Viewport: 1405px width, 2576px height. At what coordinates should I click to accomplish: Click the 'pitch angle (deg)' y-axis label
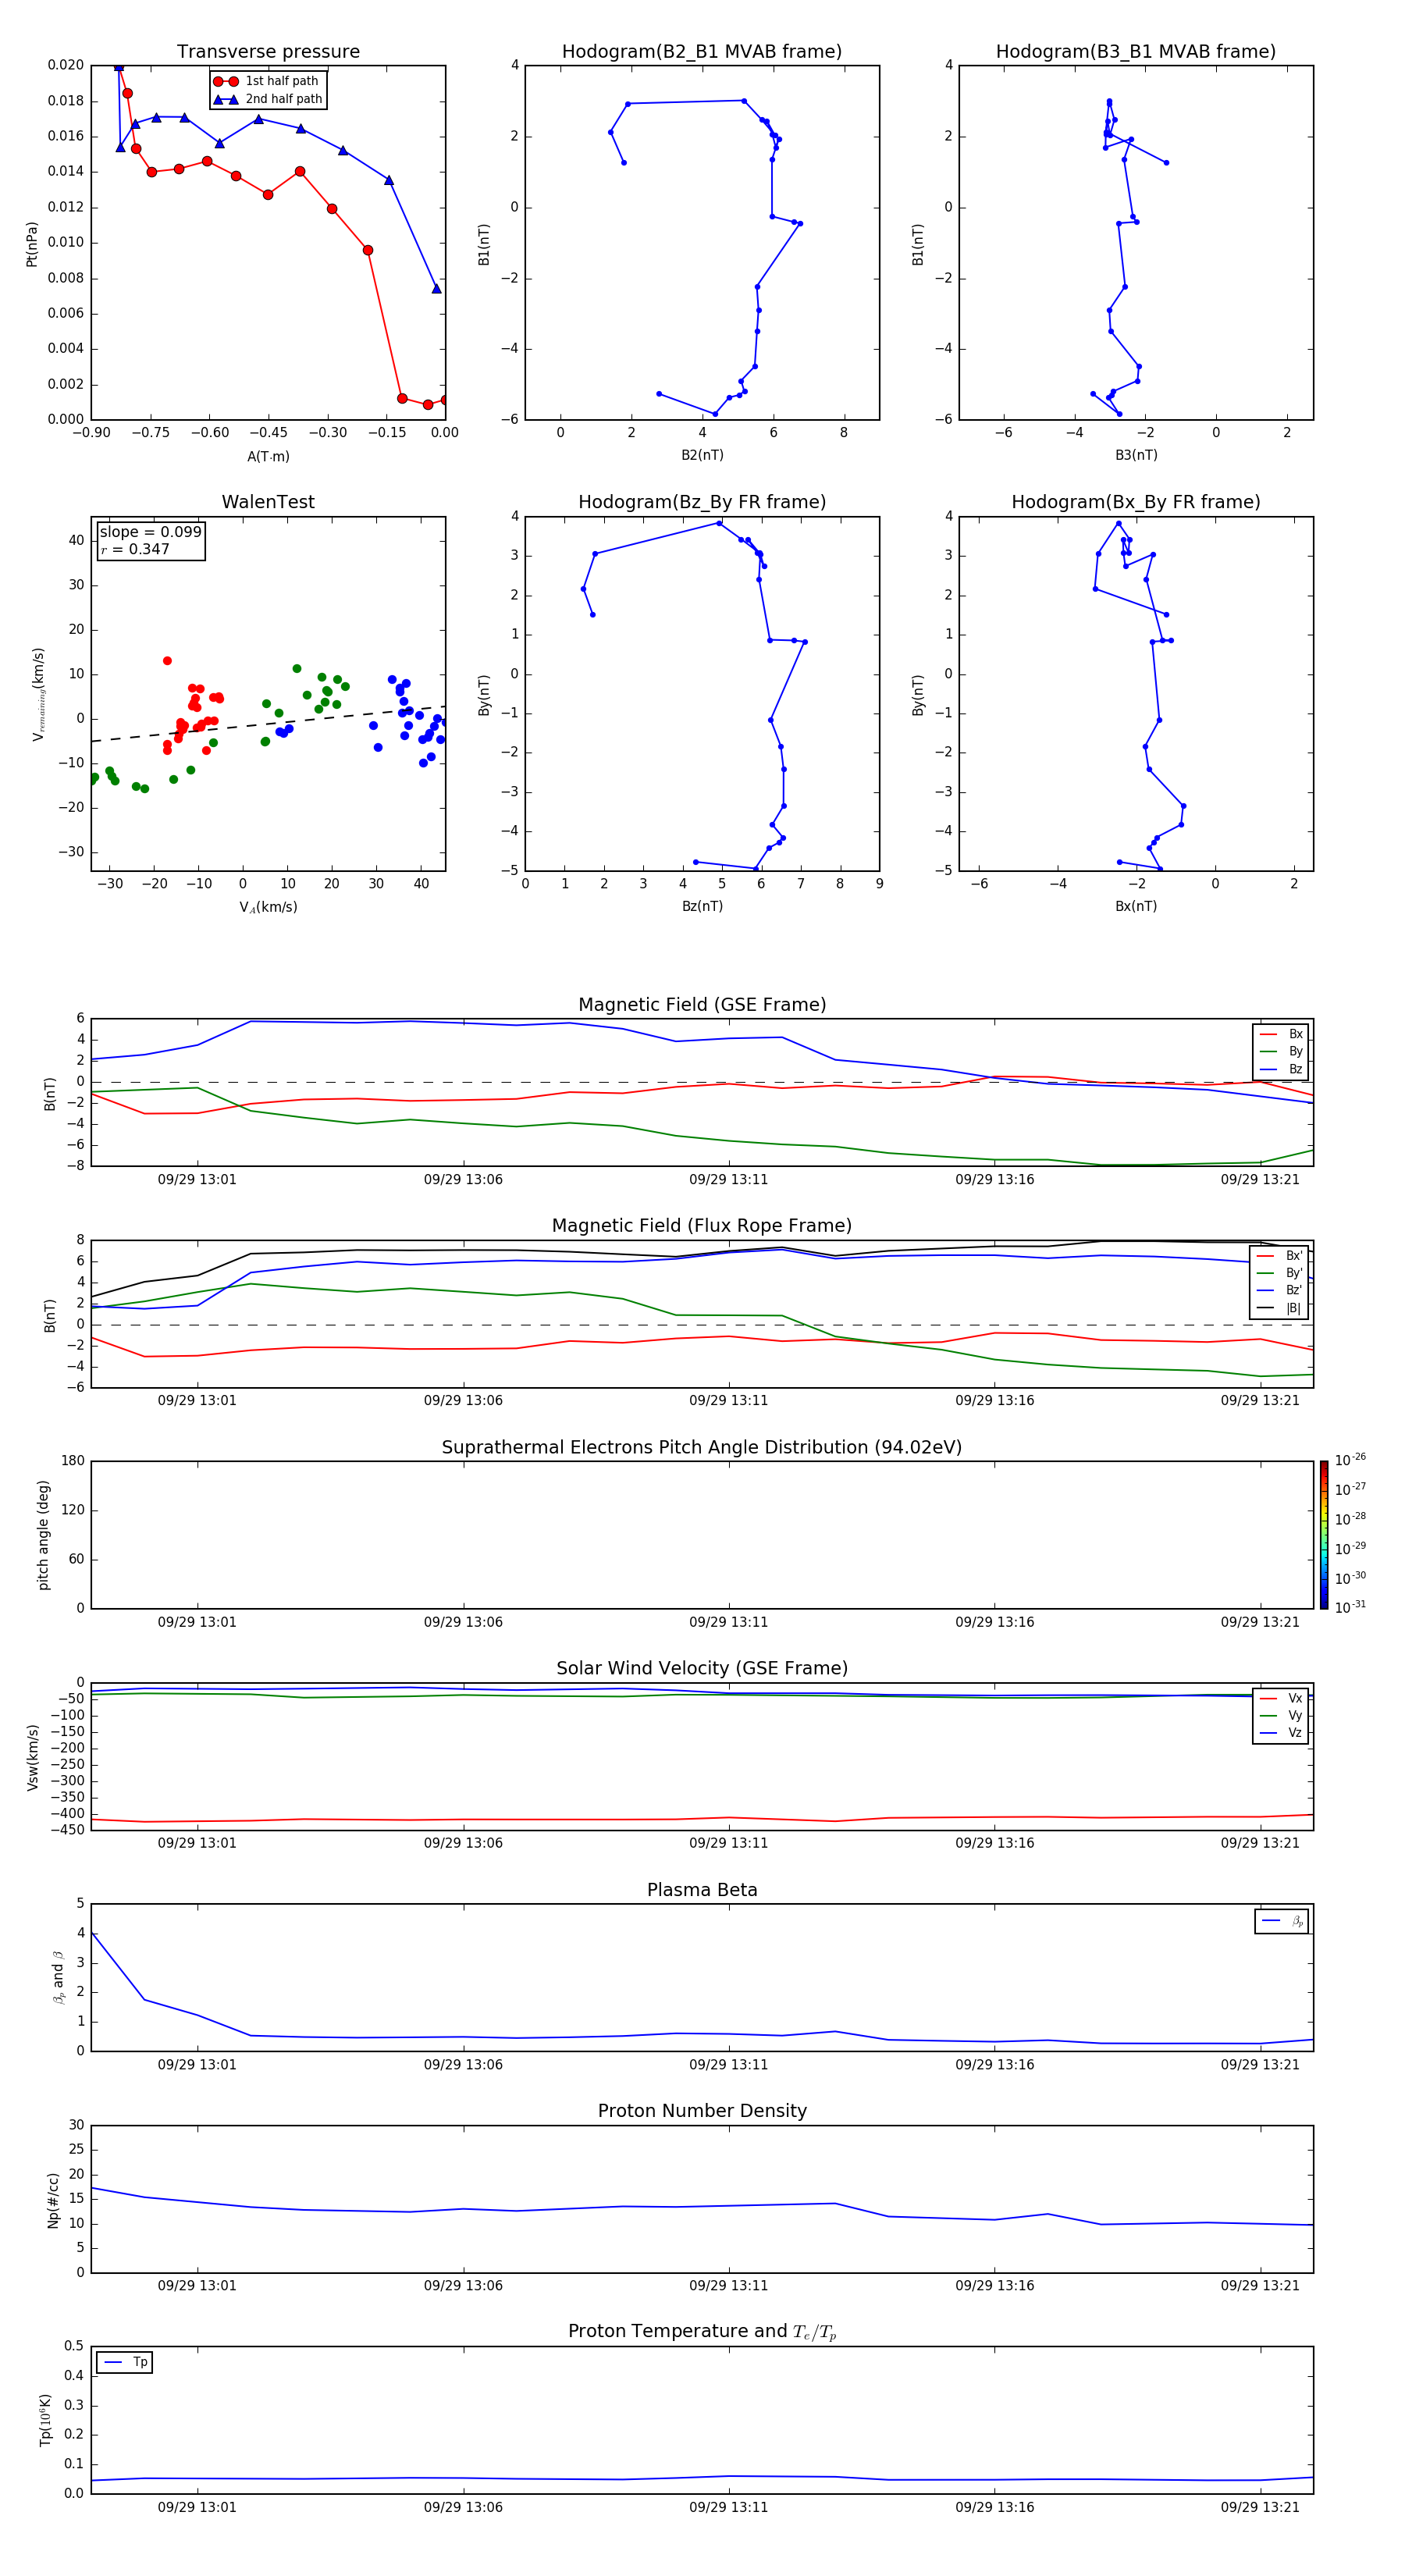click(x=43, y=1535)
